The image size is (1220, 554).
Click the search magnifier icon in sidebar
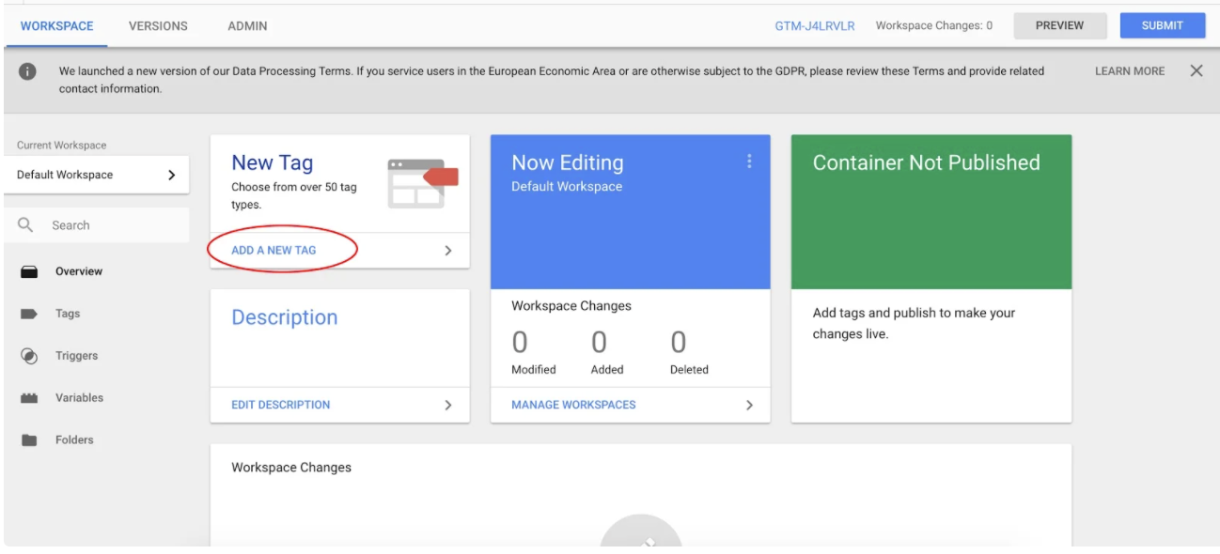(26, 225)
